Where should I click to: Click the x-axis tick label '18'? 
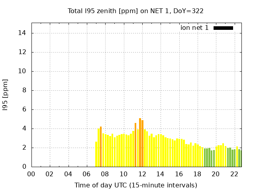pos(197,174)
